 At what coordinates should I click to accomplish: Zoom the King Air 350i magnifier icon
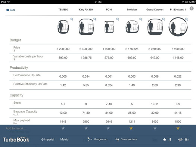coord(95,19)
